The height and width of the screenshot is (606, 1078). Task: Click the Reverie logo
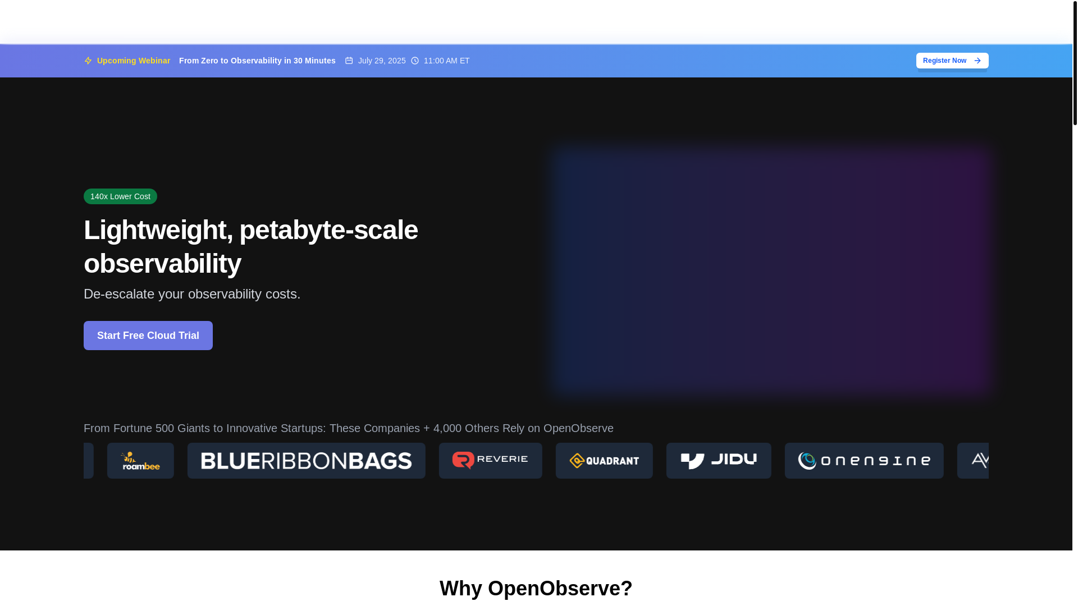491,461
